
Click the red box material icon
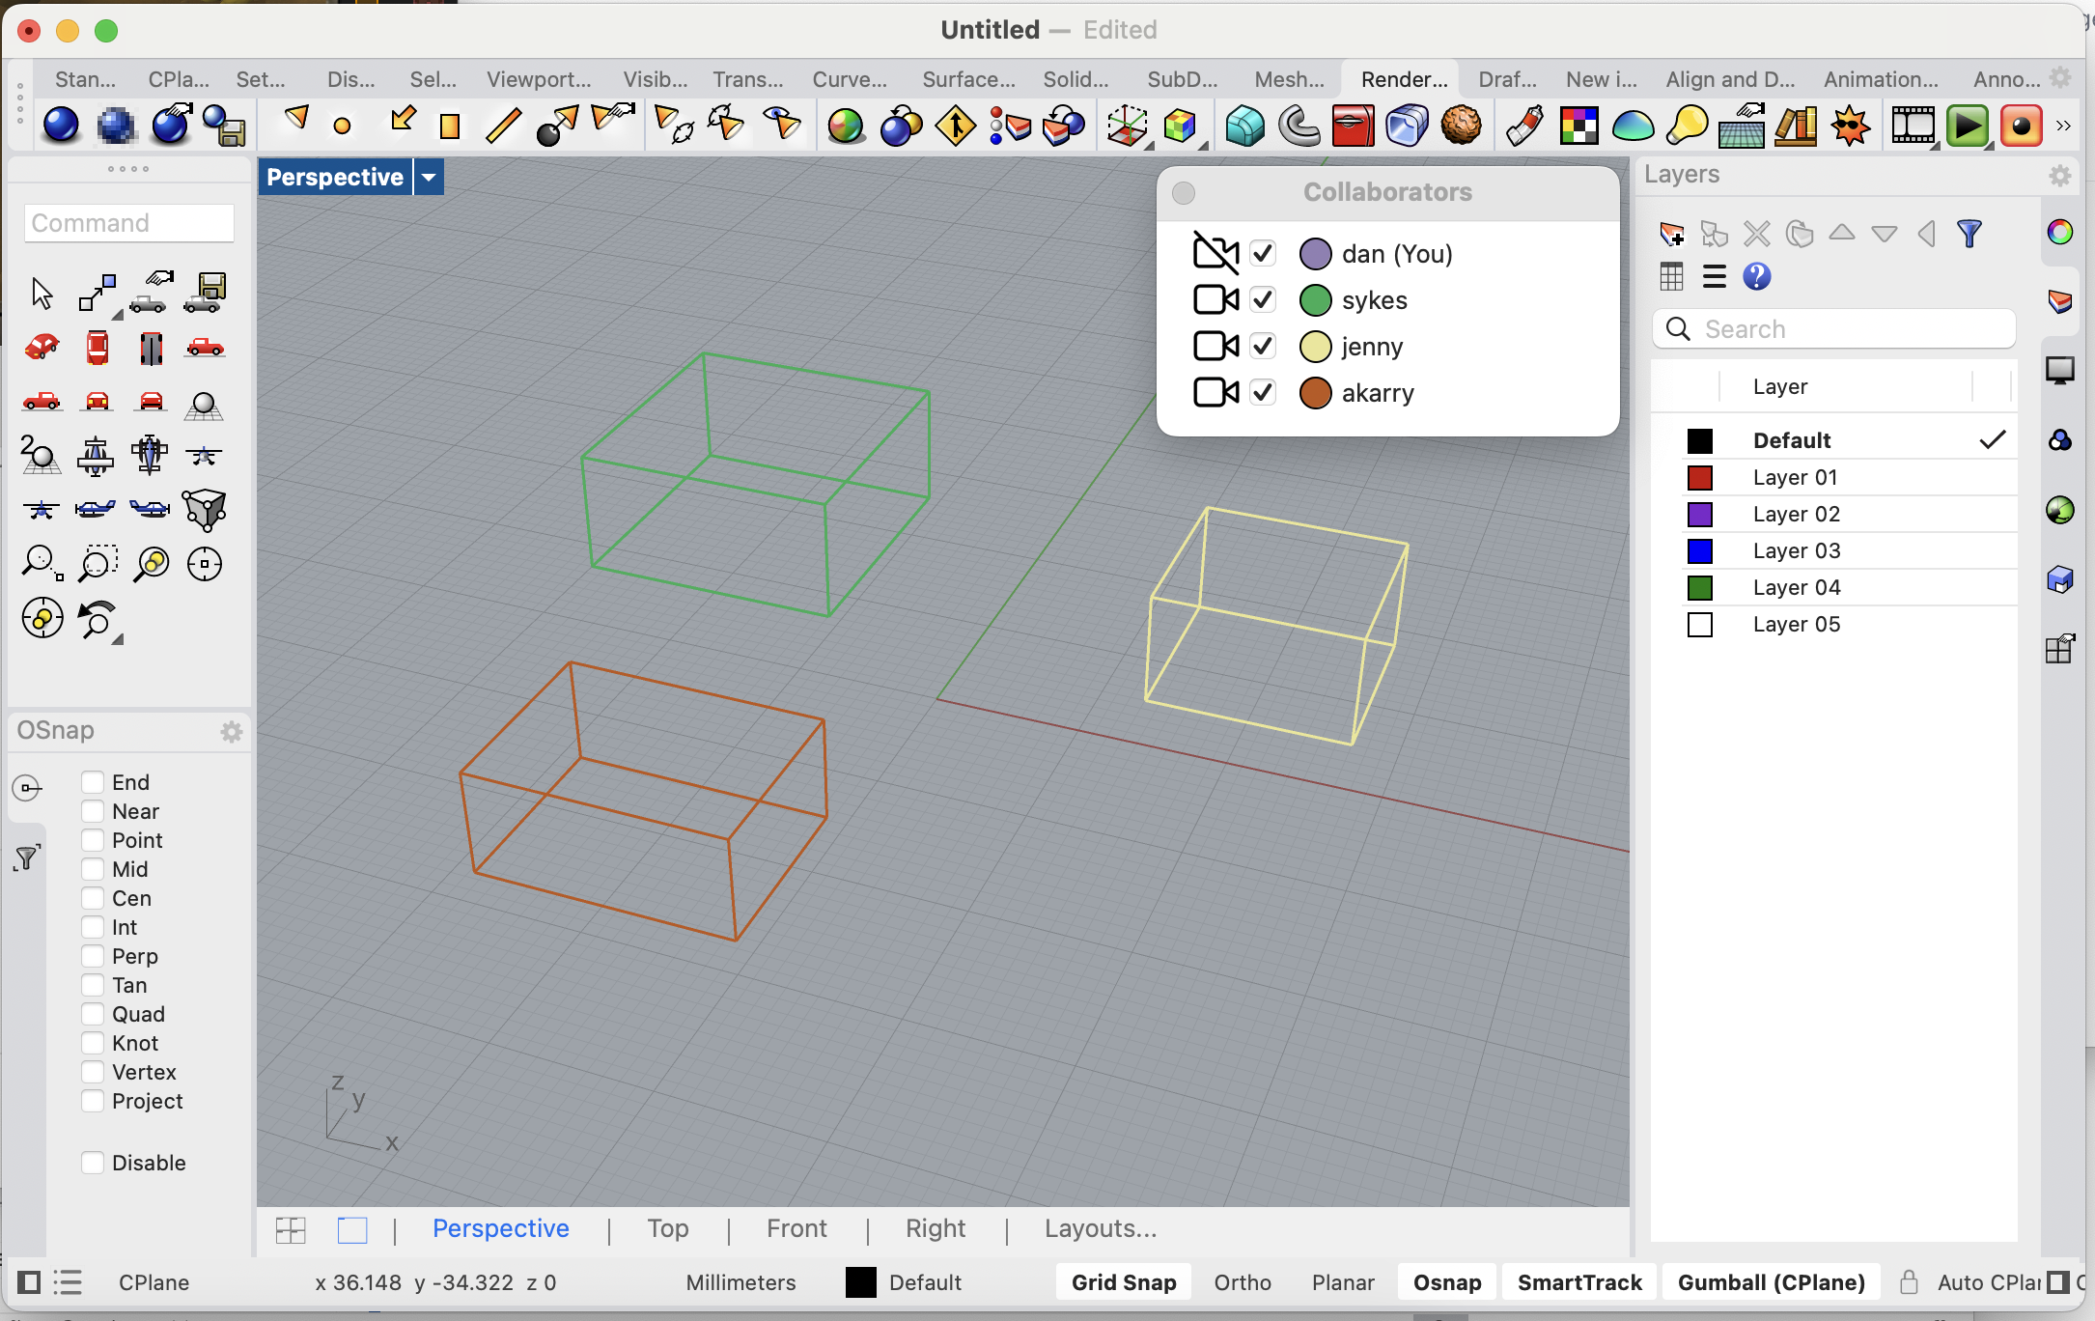tap(1353, 126)
